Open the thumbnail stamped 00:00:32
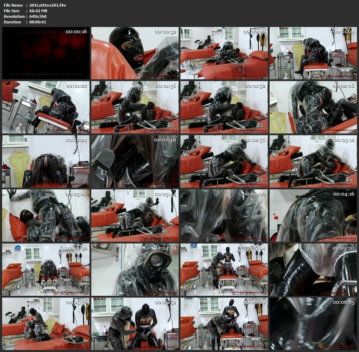Screen dimensions: 359x352 point(135,53)
